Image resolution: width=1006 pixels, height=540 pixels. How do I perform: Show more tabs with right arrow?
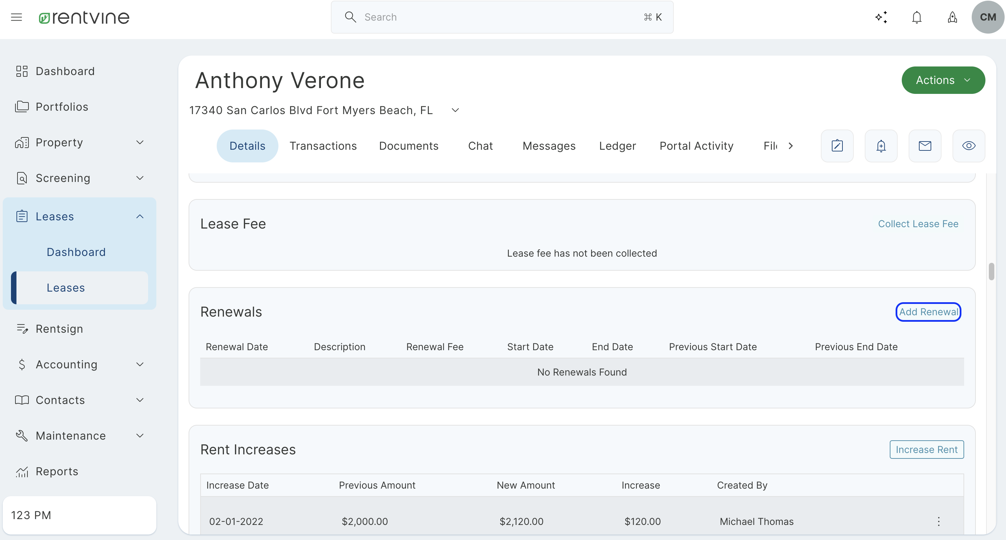(x=791, y=146)
